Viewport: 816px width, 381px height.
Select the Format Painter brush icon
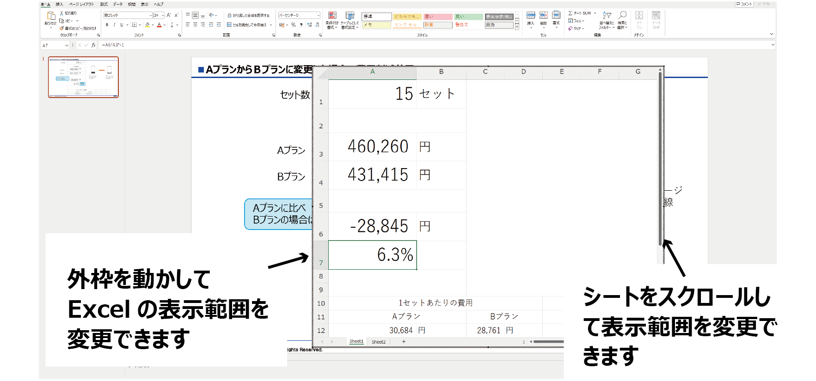click(x=61, y=29)
